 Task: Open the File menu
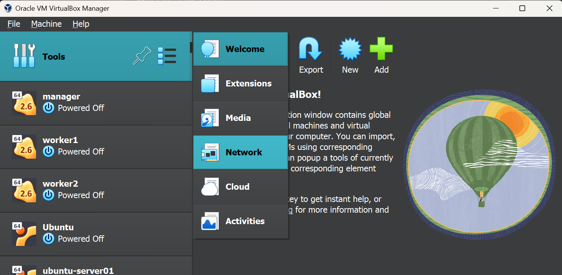[x=14, y=24]
